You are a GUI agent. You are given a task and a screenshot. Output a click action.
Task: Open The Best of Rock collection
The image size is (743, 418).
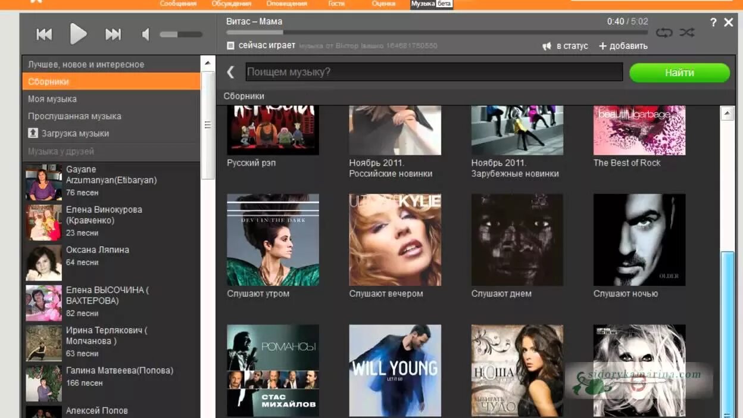point(639,130)
